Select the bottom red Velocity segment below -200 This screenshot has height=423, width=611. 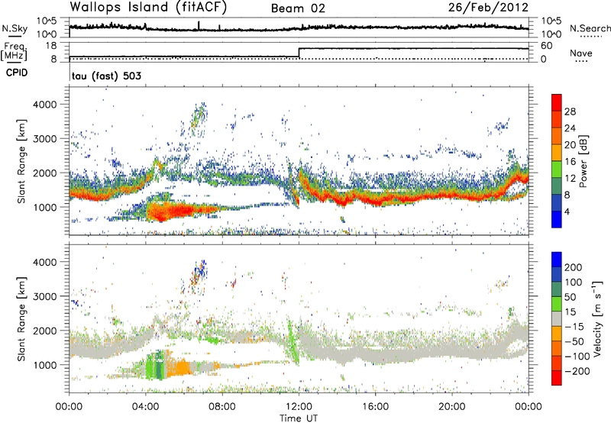tap(557, 378)
